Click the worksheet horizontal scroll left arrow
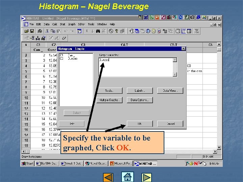 24,151
